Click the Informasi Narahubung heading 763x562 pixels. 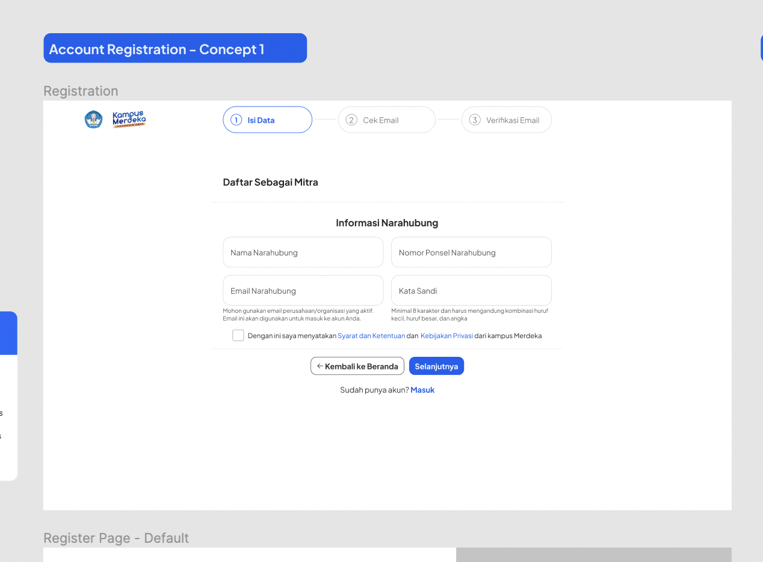tap(387, 223)
